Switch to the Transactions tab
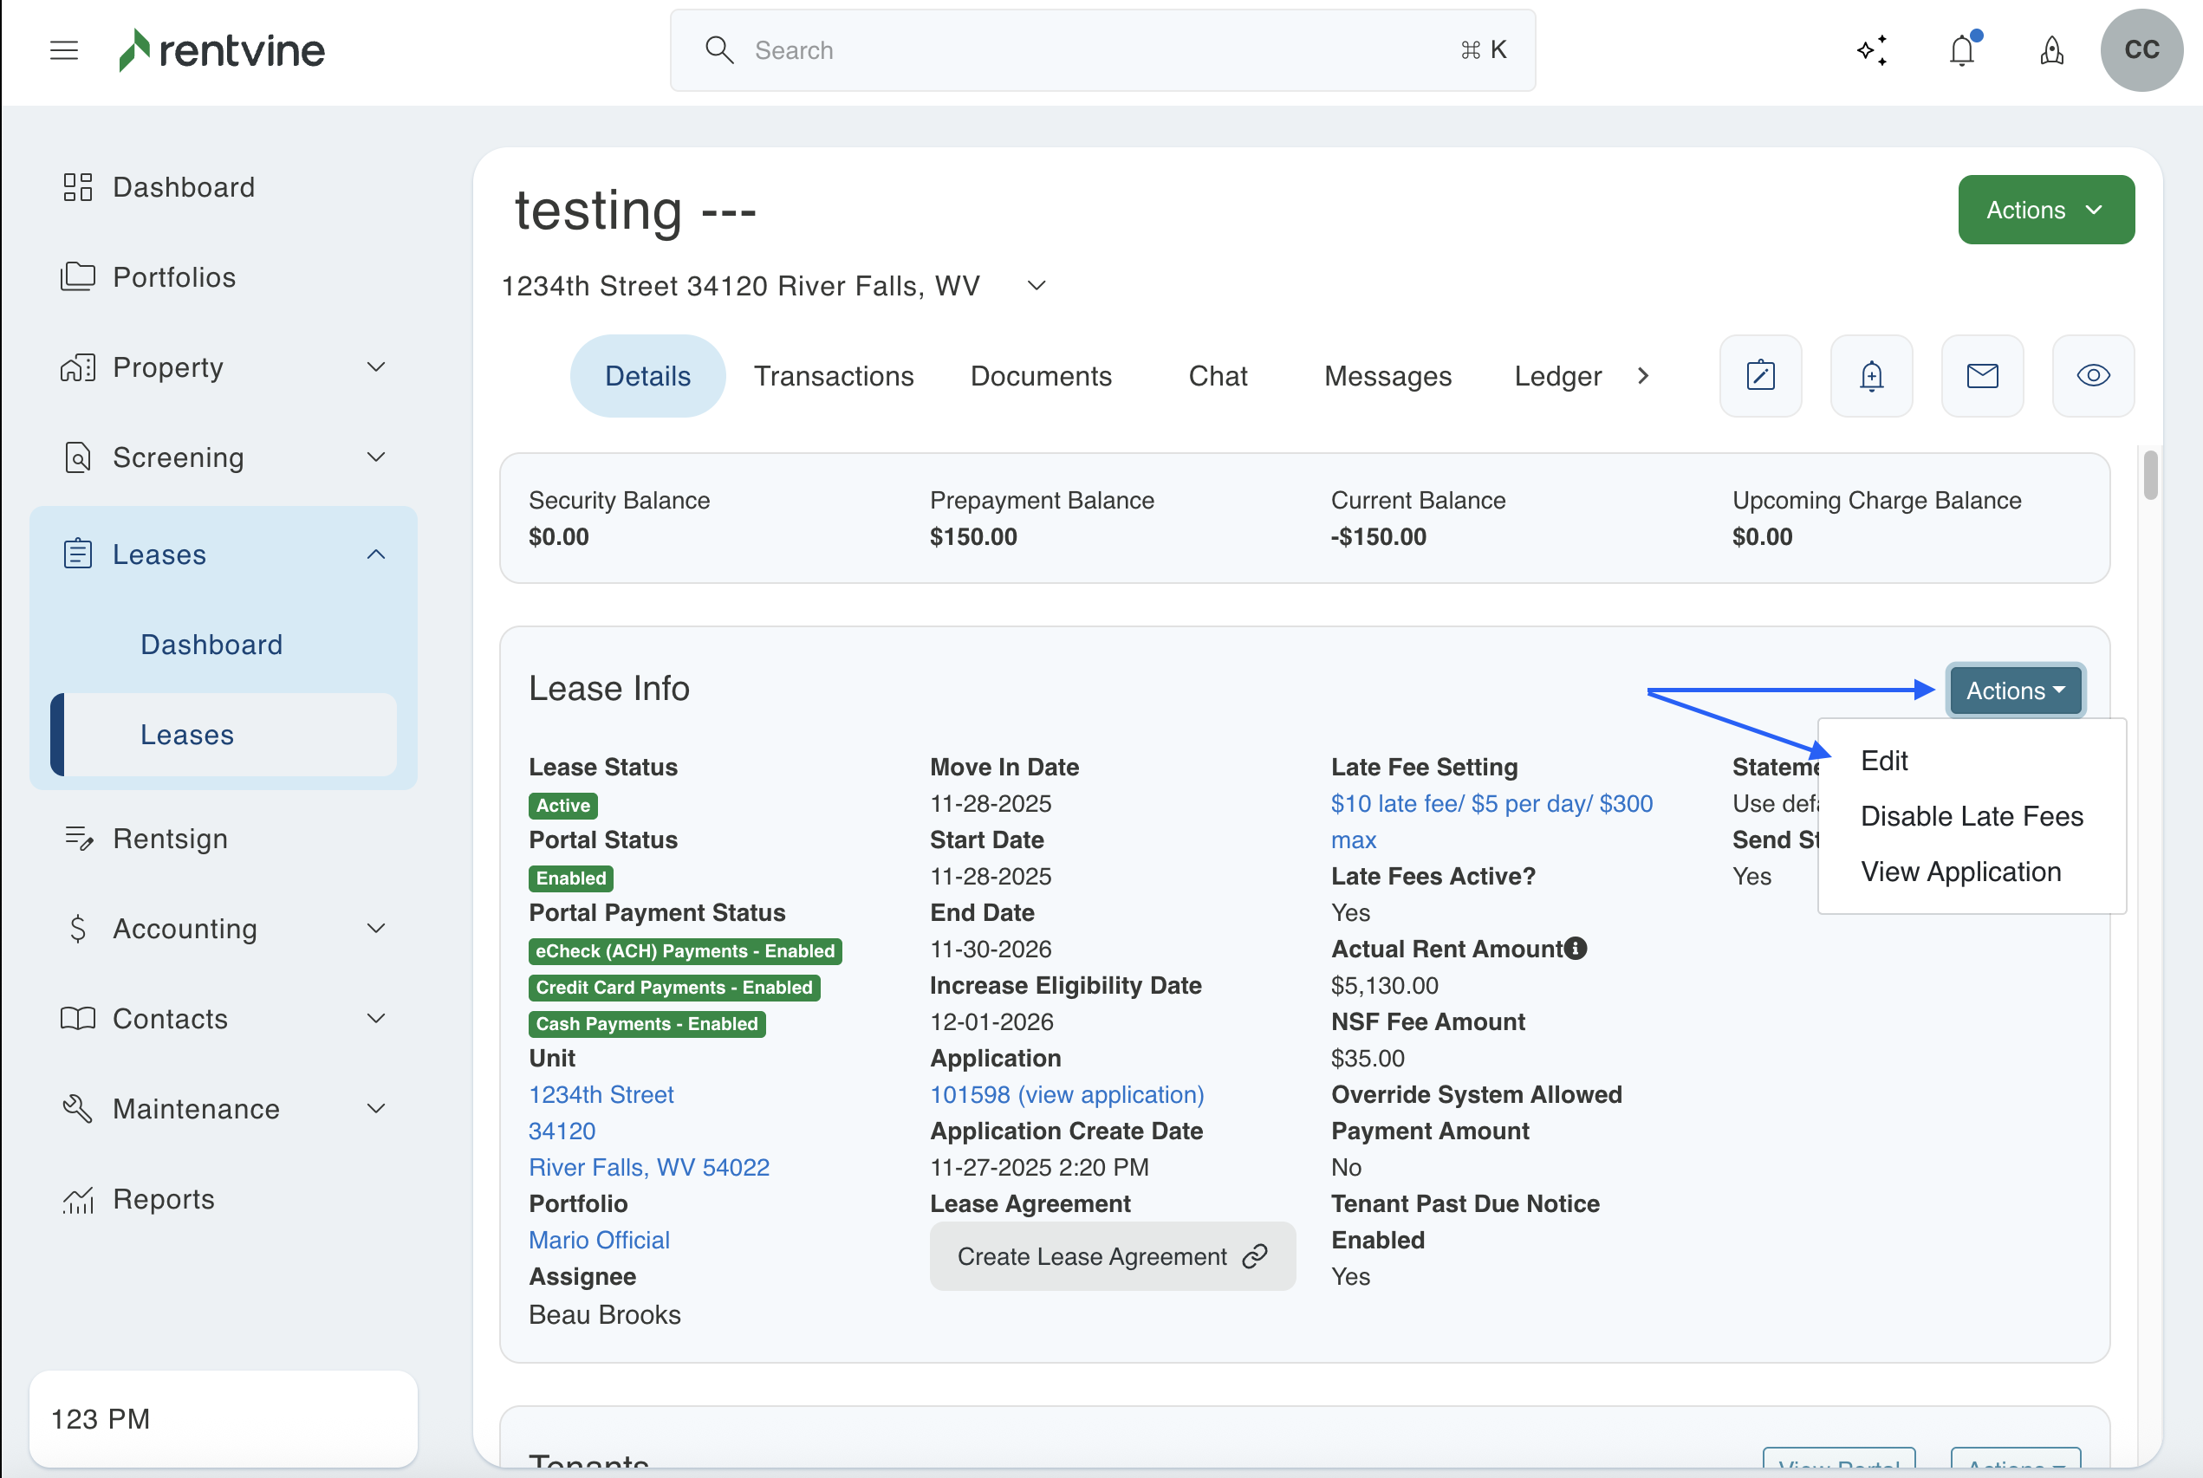Viewport: 2203px width, 1478px height. [834, 376]
